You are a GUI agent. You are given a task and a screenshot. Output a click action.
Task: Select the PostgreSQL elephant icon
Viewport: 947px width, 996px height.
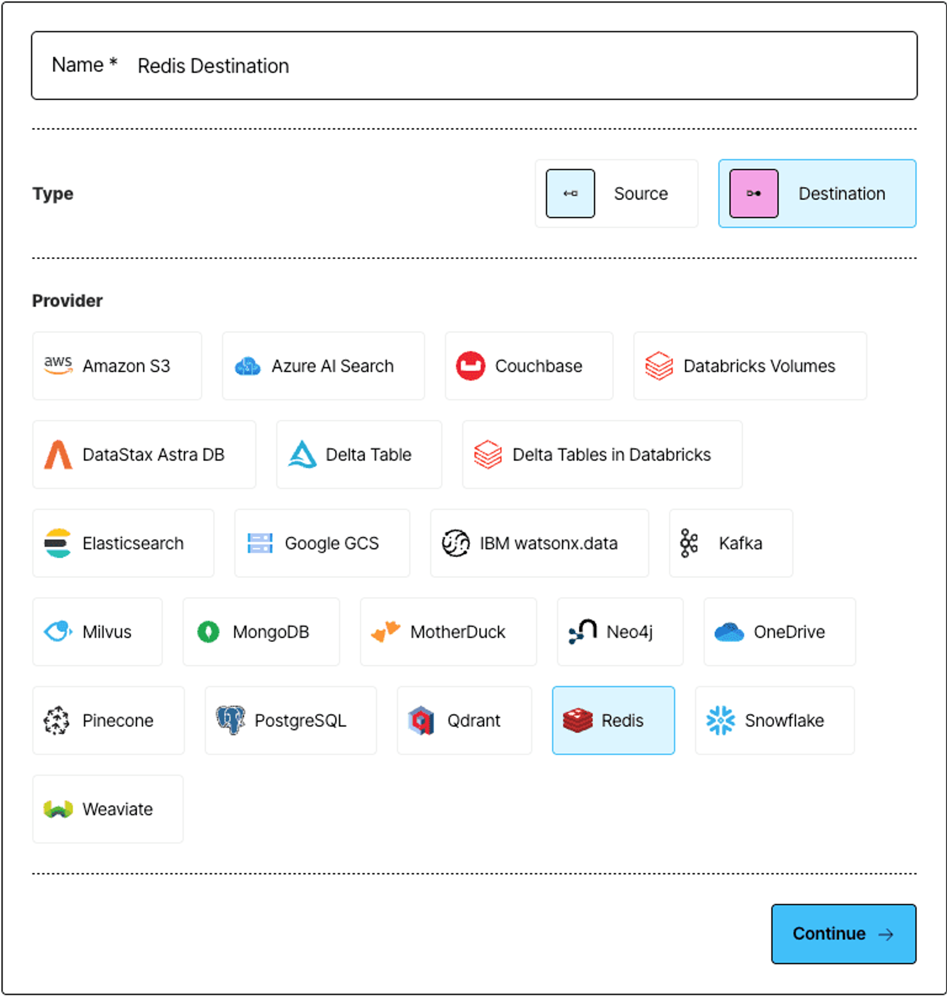[230, 720]
